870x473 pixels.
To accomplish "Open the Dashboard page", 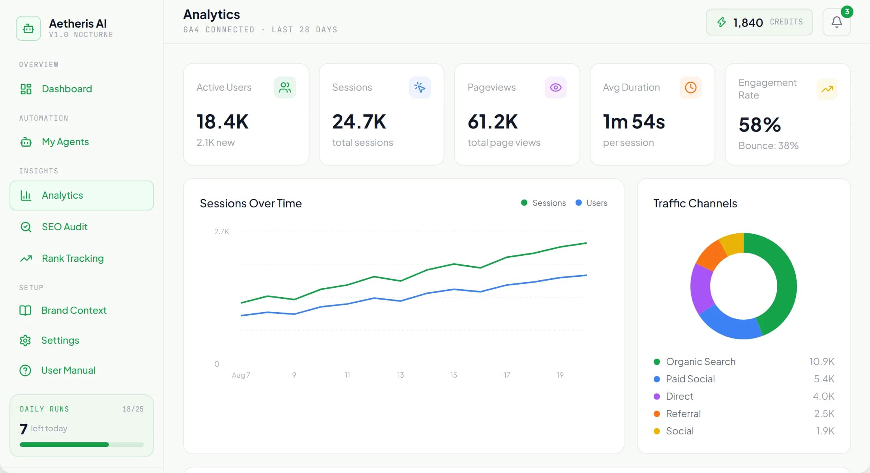I will pos(82,89).
